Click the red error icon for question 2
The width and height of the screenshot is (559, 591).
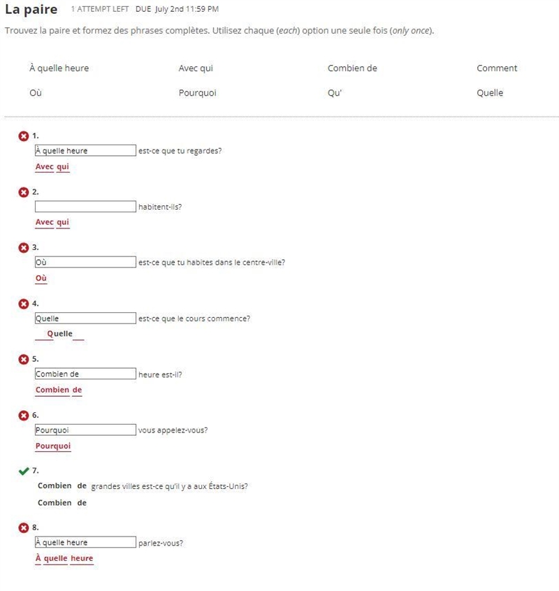[23, 192]
